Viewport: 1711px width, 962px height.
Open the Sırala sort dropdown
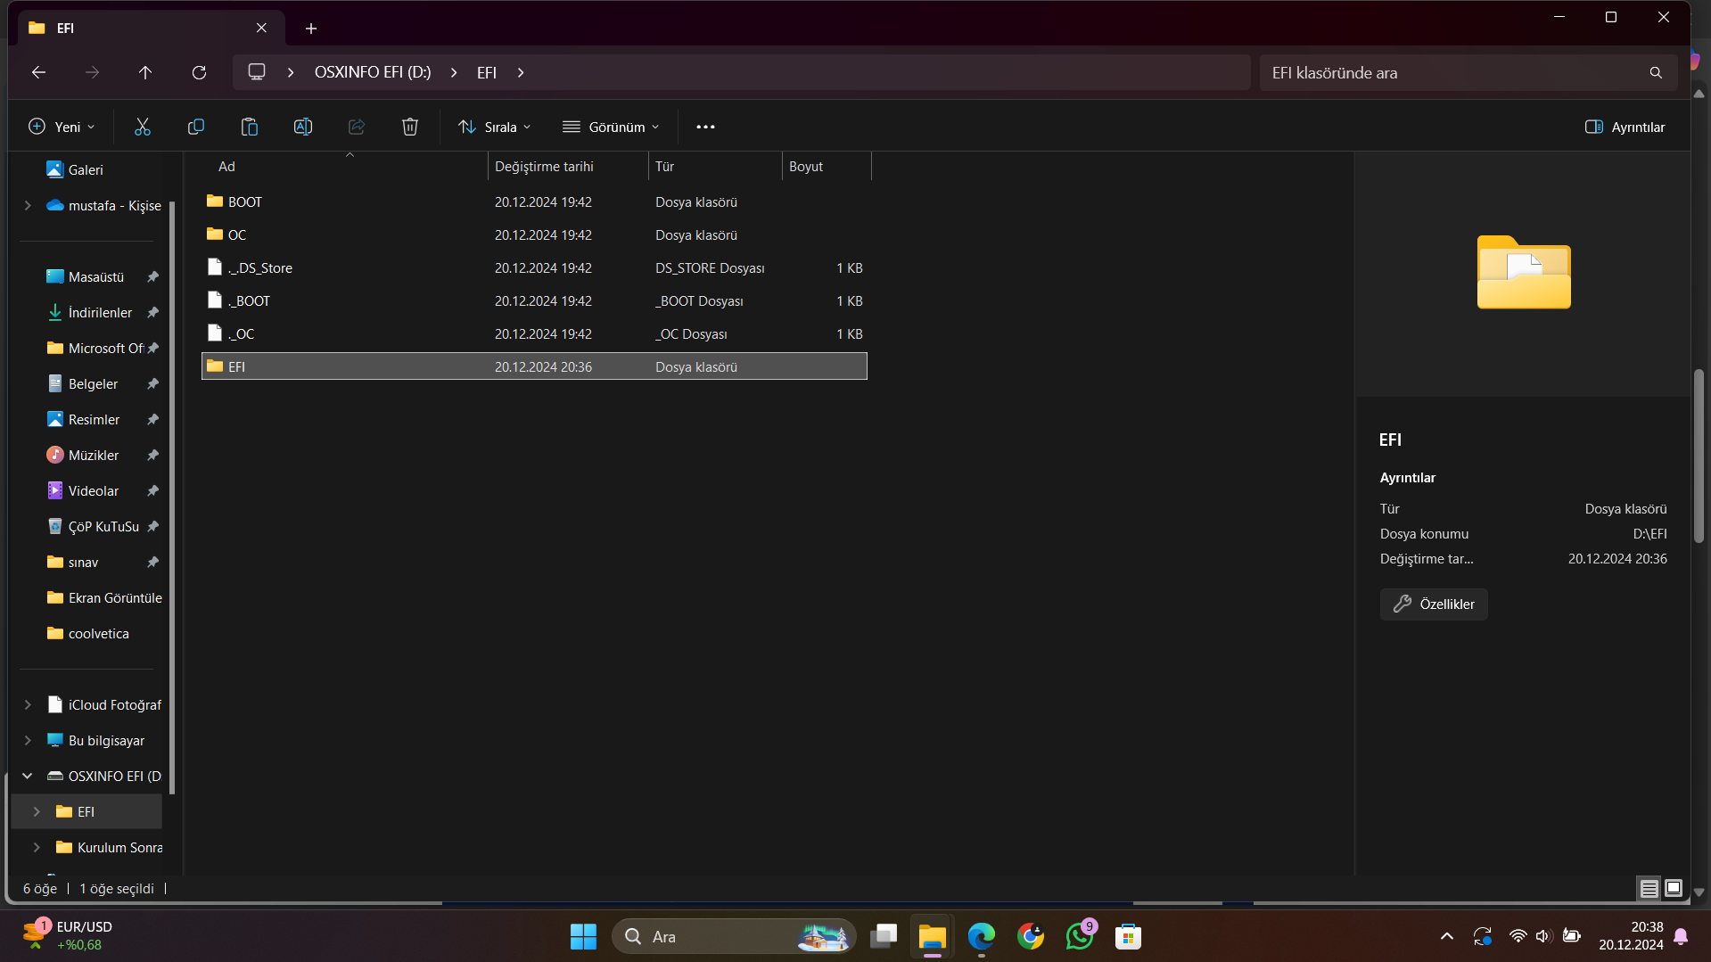495,127
